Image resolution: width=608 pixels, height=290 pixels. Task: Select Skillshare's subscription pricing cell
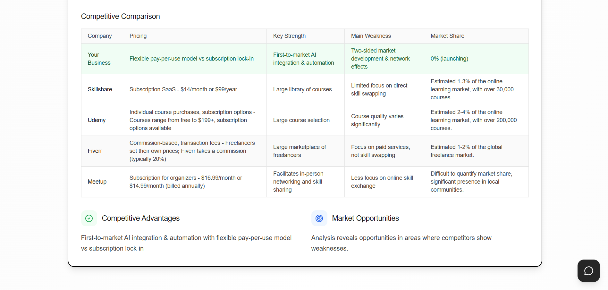point(183,89)
